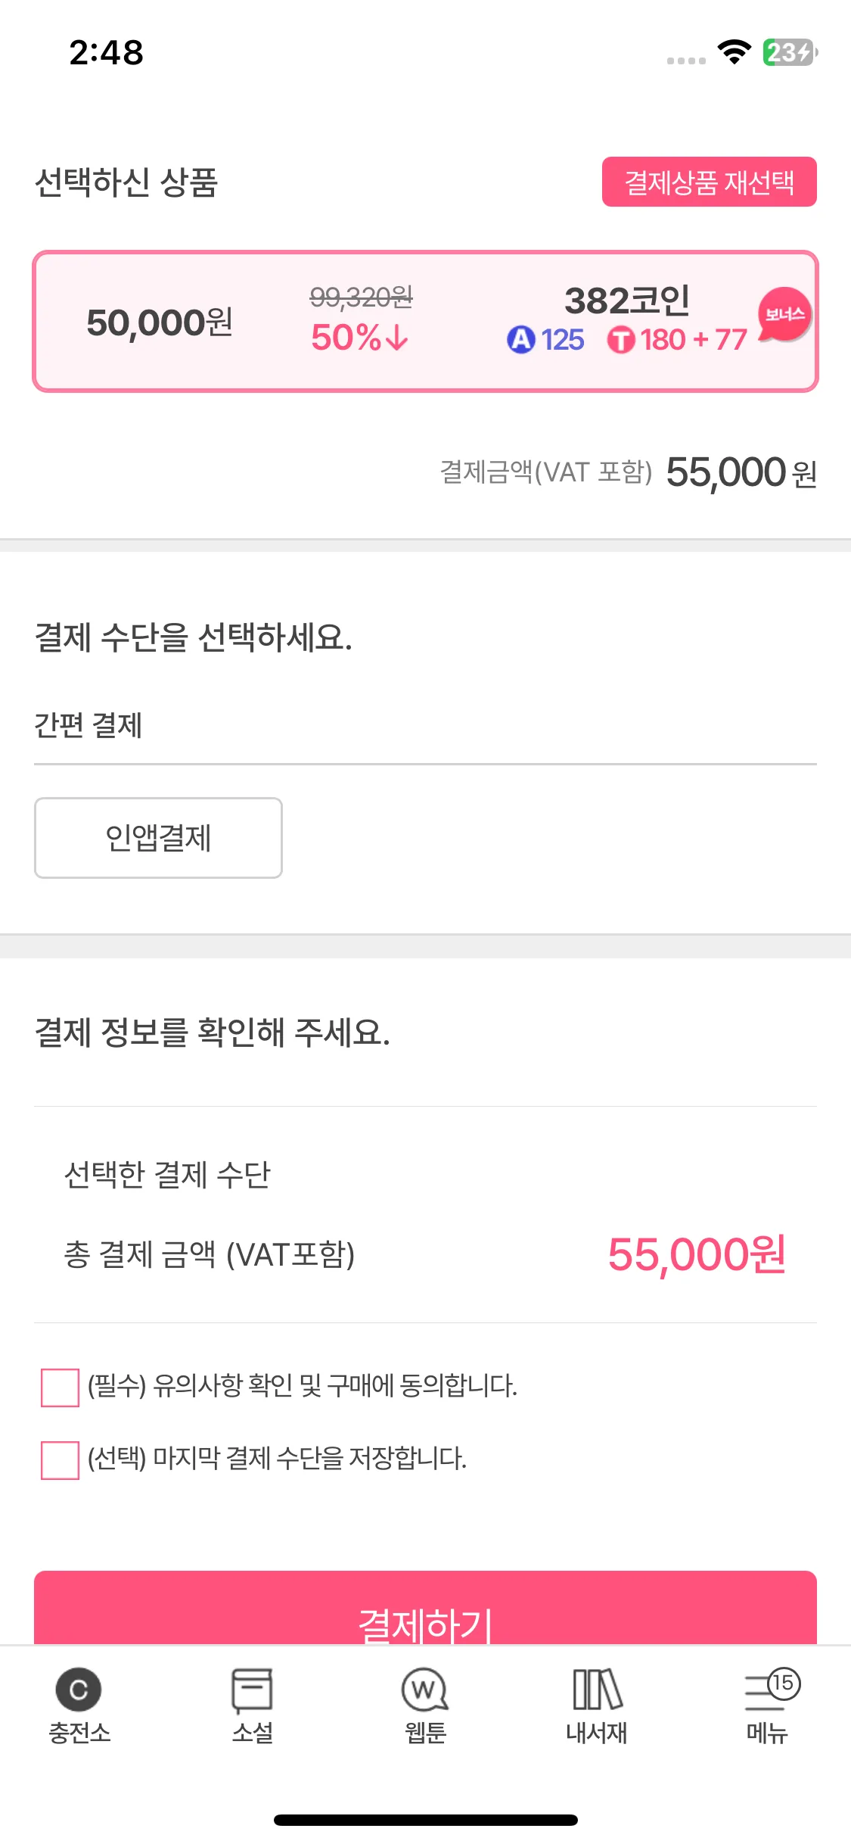Open the 웹툰 webtoon icon tab
The height and width of the screenshot is (1844, 851).
[x=425, y=1706]
